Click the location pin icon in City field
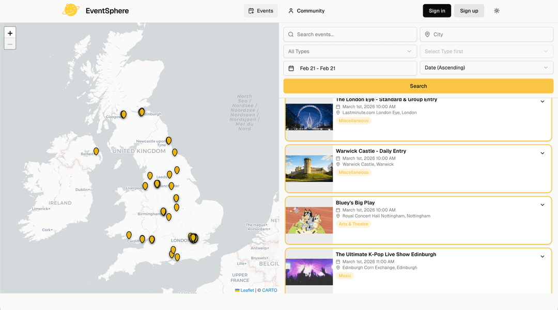 (x=427, y=34)
